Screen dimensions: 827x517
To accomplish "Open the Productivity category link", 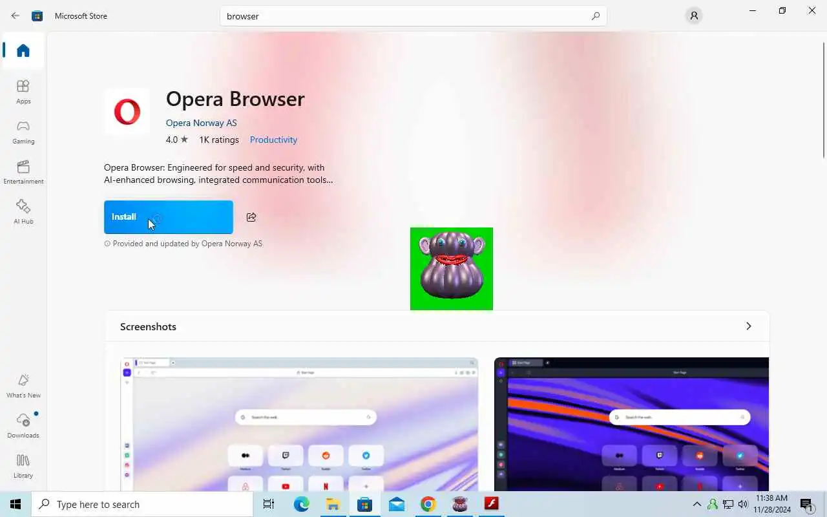I will click(x=273, y=140).
